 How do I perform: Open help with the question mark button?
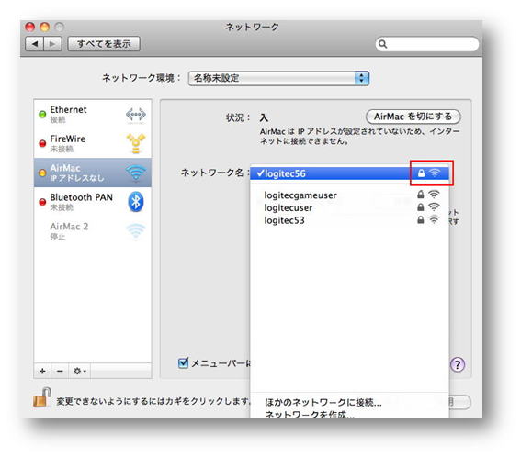click(458, 364)
